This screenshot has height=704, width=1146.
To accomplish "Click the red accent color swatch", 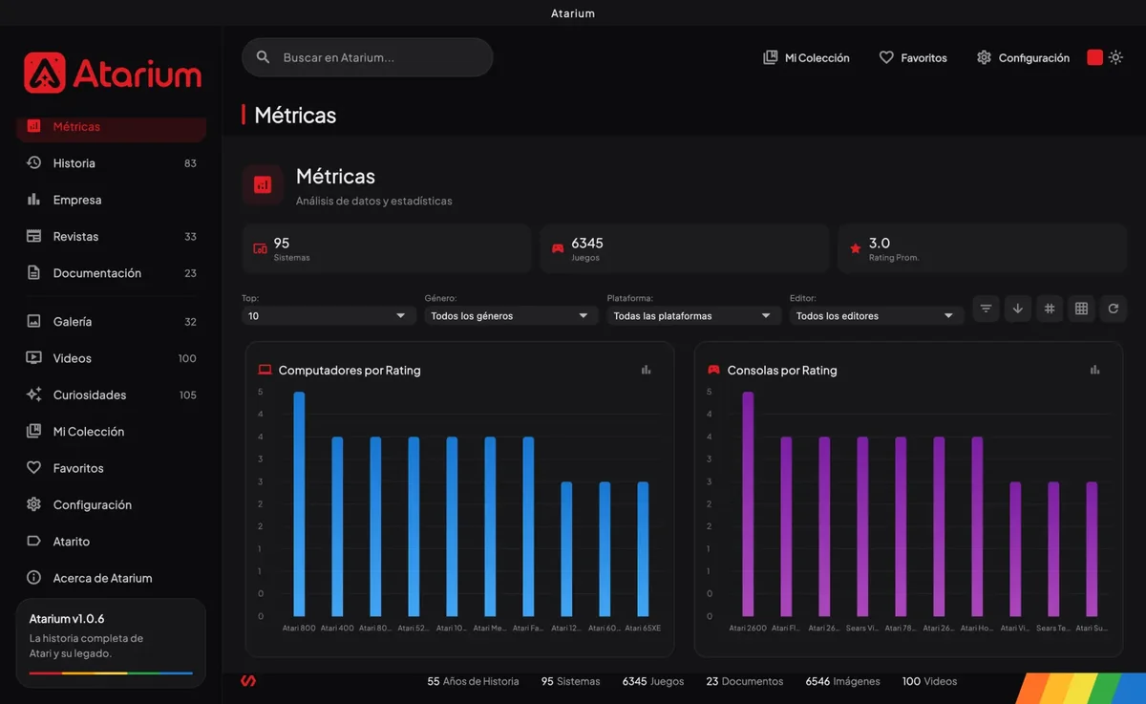I will pyautogui.click(x=1094, y=57).
